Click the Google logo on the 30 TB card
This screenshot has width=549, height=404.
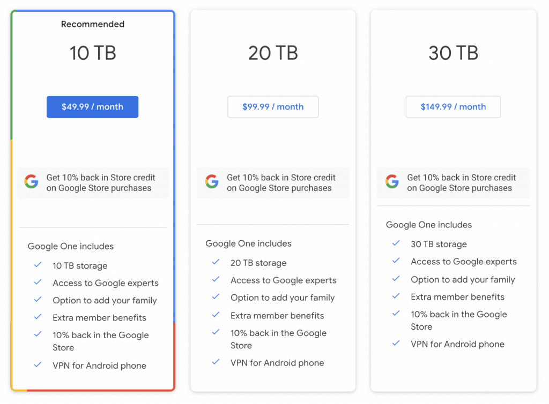point(392,181)
